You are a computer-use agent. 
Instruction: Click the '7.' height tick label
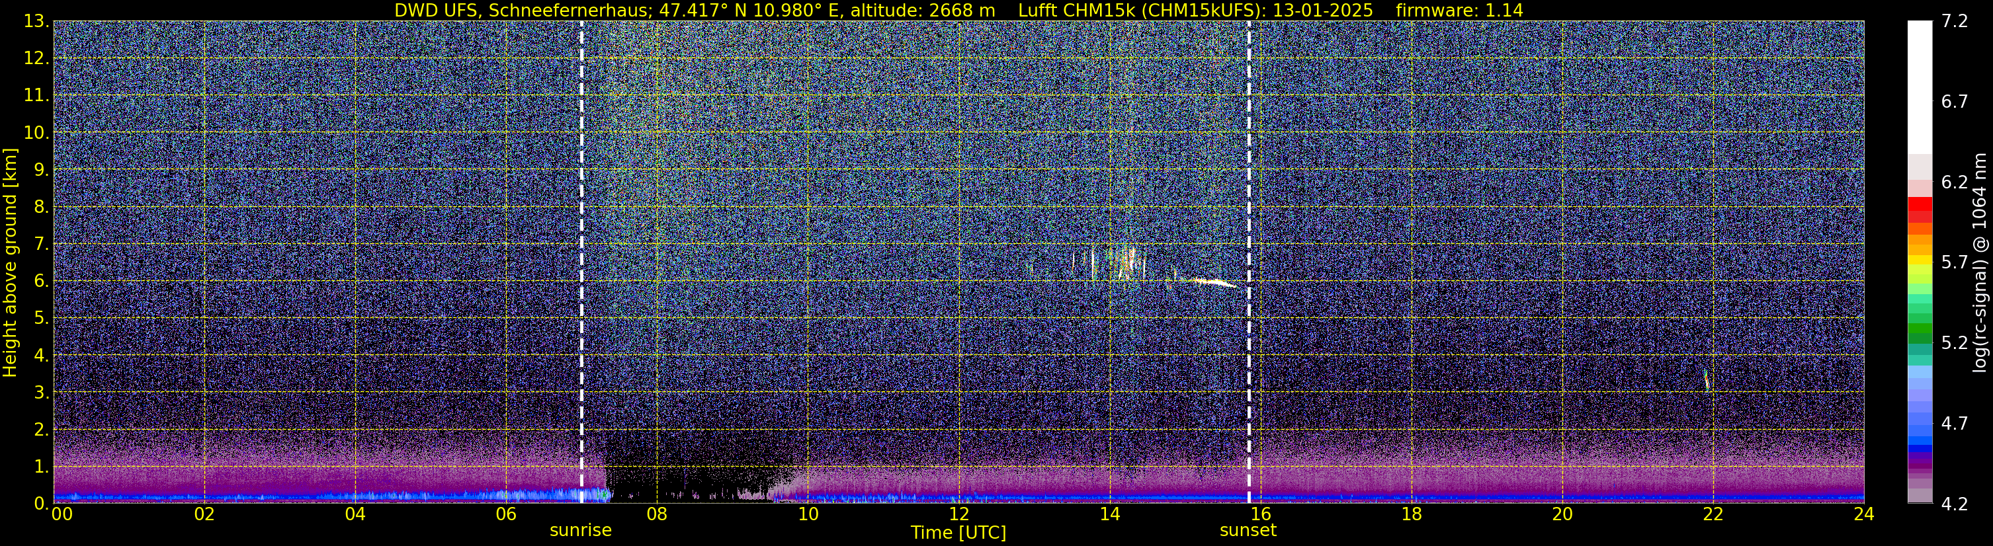pyautogui.click(x=41, y=245)
